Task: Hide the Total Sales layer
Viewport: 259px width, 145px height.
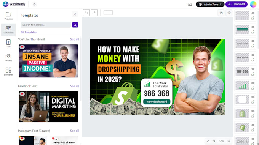Action: click(253, 41)
